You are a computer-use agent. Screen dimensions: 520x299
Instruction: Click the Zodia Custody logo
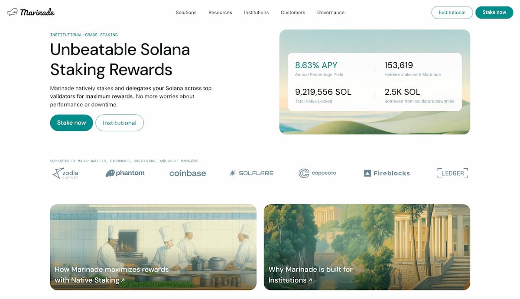point(65,174)
